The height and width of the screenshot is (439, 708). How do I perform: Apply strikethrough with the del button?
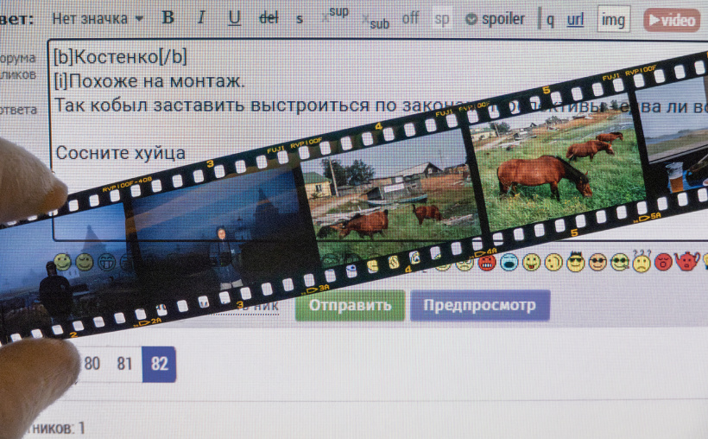(x=269, y=18)
